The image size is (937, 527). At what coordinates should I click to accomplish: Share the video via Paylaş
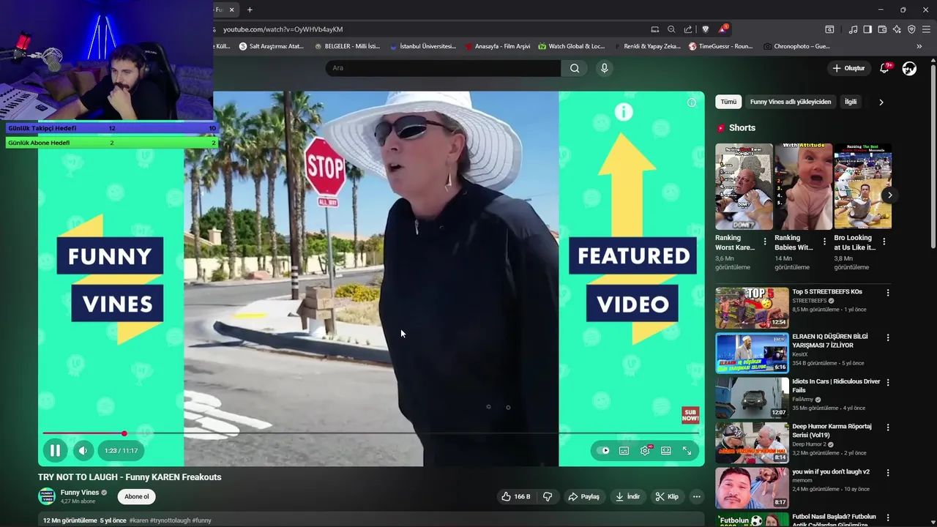pyautogui.click(x=583, y=496)
